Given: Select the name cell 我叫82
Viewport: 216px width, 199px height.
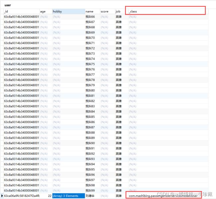Looking at the screenshot, I should (92, 101).
